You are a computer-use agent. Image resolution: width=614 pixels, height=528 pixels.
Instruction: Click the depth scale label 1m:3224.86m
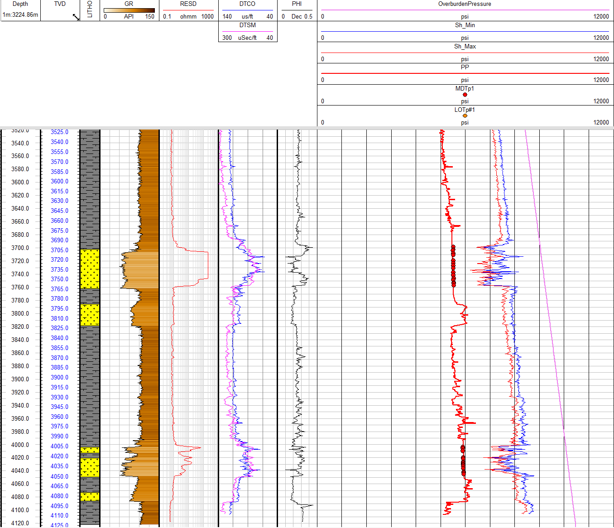tap(20, 15)
